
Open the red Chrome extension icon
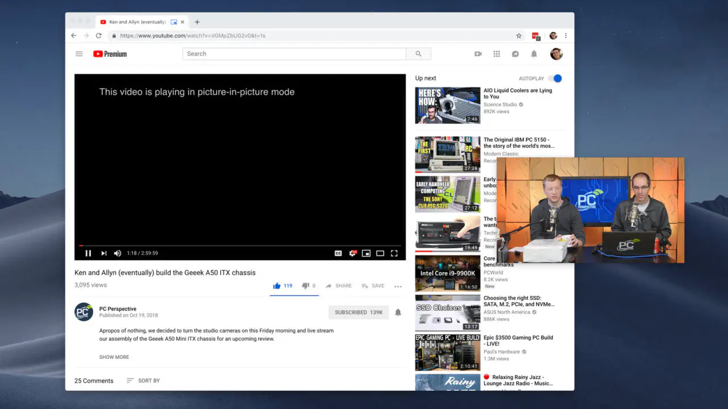pyautogui.click(x=536, y=36)
